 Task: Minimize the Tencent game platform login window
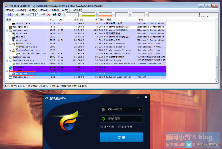138,97
